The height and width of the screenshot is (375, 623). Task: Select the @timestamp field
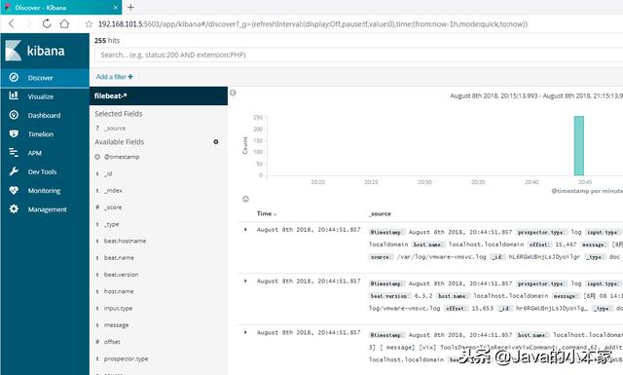(x=122, y=157)
